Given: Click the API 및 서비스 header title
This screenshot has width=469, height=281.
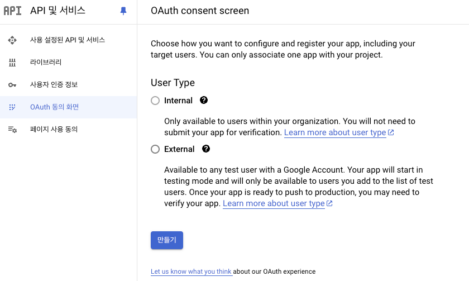Looking at the screenshot, I should point(58,11).
